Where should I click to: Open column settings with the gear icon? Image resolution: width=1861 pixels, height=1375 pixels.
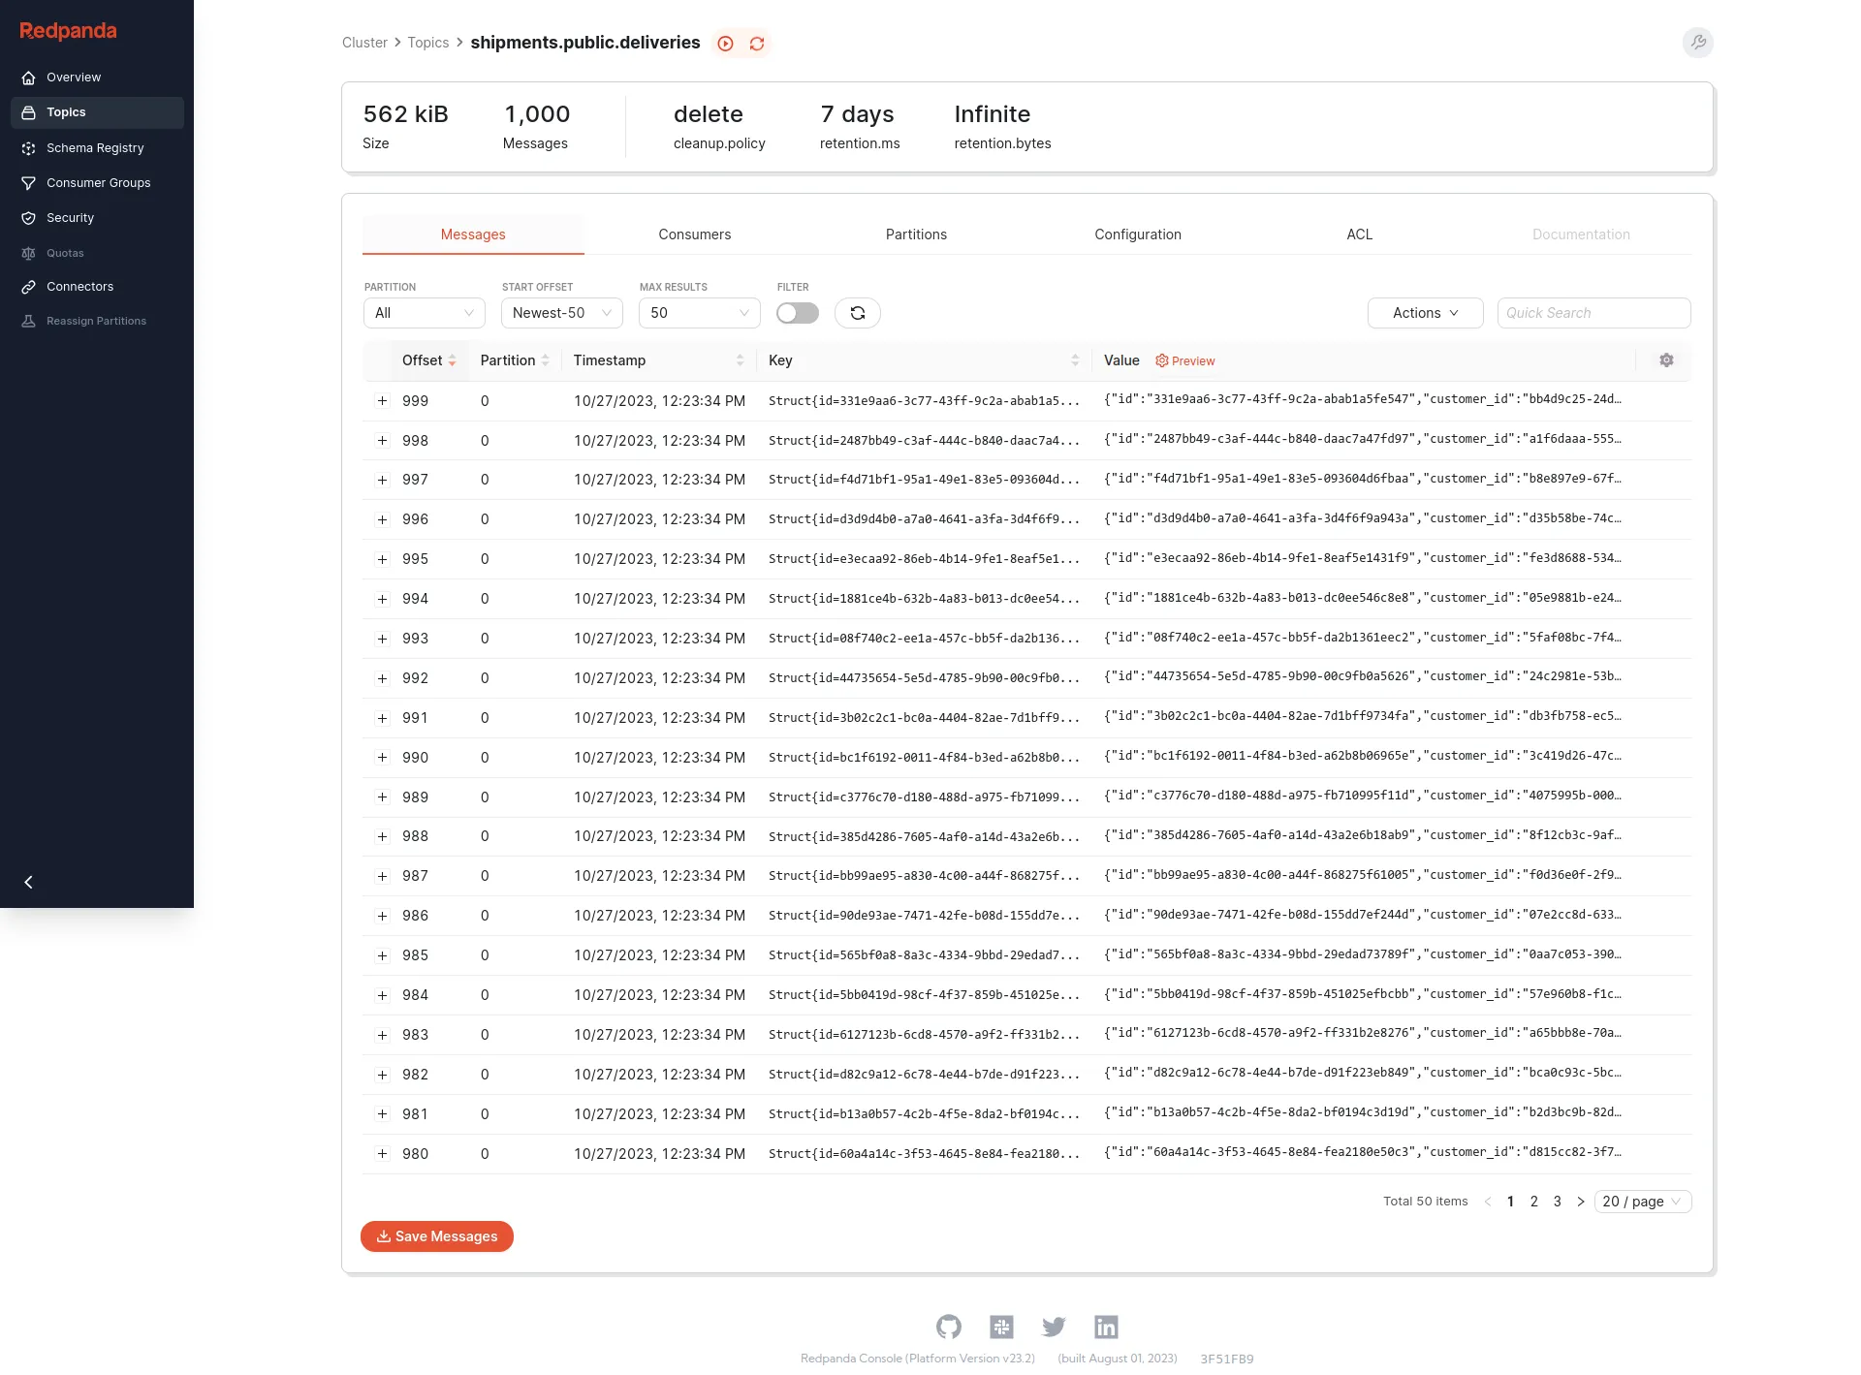click(x=1666, y=359)
